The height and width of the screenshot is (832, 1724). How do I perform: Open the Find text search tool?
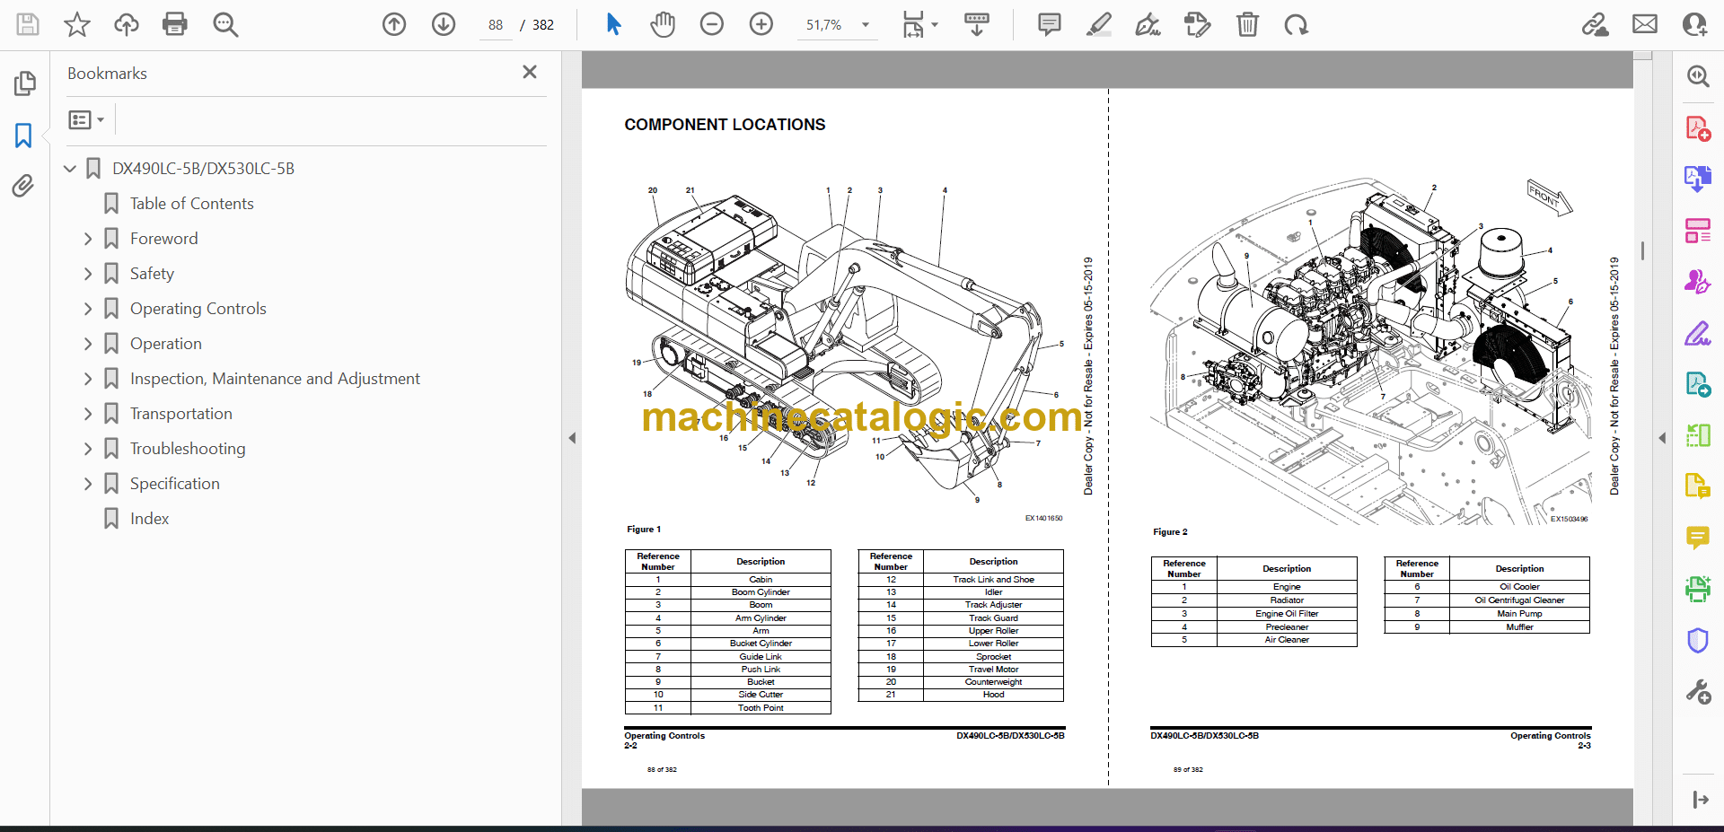(225, 24)
